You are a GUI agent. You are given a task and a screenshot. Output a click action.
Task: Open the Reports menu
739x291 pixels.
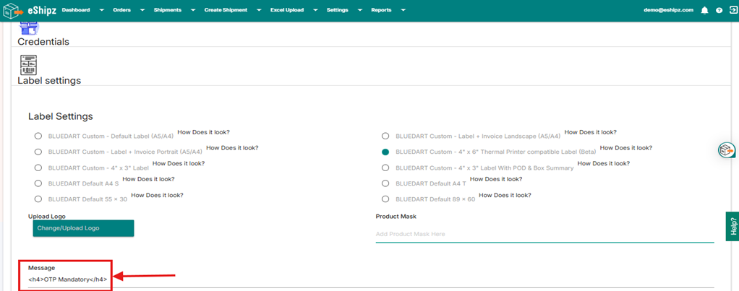point(381,10)
